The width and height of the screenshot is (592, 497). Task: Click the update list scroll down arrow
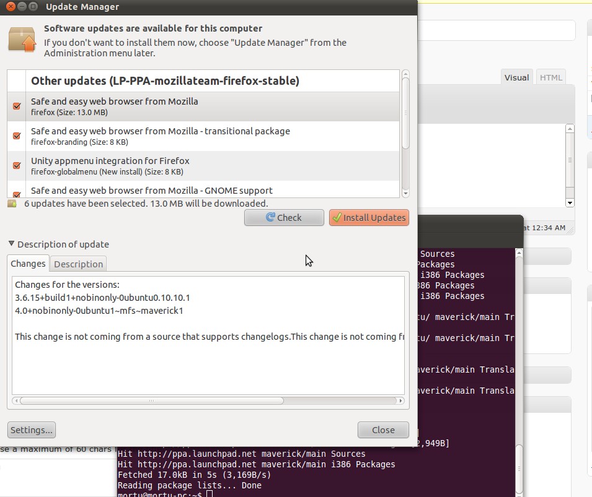click(x=405, y=194)
